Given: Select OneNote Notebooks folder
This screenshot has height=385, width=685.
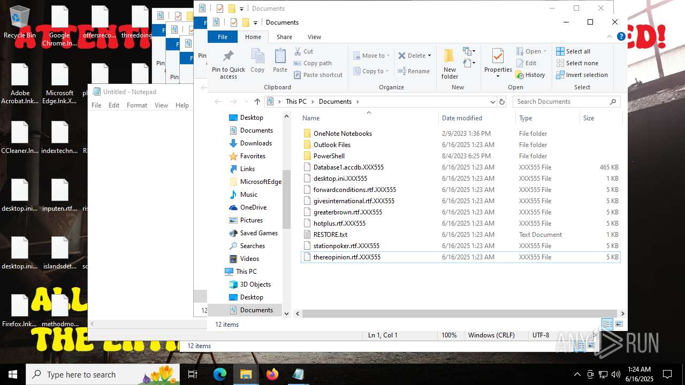Looking at the screenshot, I should tap(460, 134).
